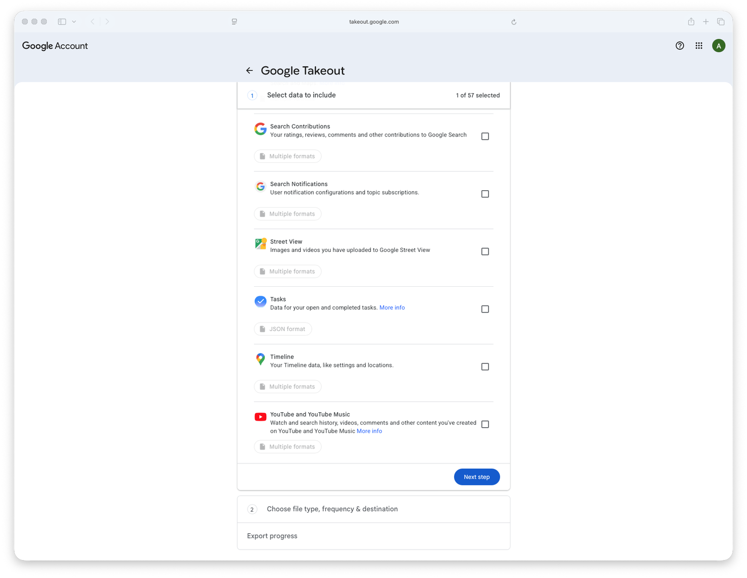This screenshot has height=578, width=747.
Task: Open Multiple formats for Search Contributions
Action: tap(288, 156)
